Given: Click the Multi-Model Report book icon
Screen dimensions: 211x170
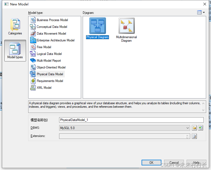Looking at the screenshot, I should pyautogui.click(x=33, y=60).
